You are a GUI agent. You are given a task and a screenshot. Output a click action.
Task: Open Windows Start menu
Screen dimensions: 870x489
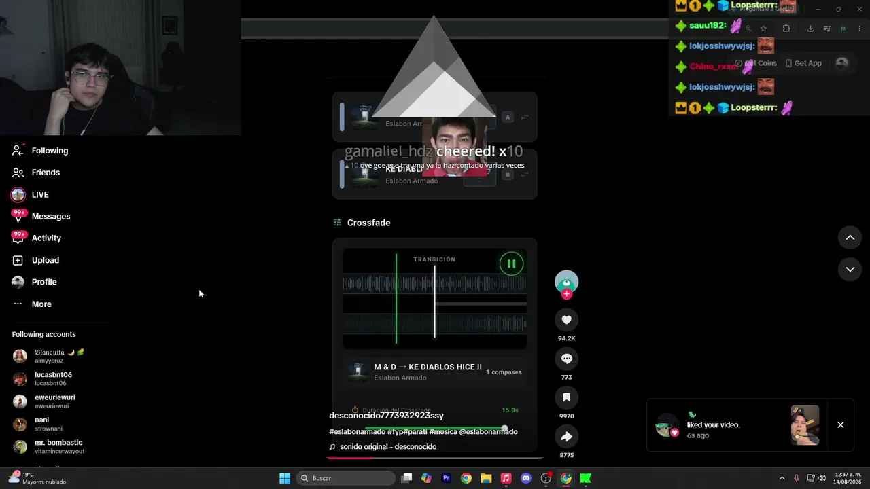pos(285,478)
